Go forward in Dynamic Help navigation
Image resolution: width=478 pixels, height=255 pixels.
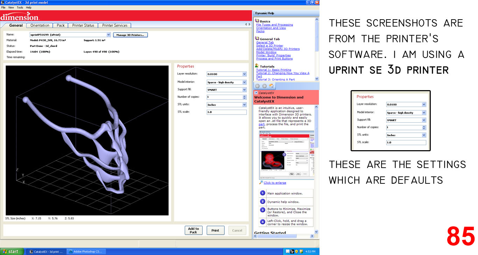tap(264, 86)
